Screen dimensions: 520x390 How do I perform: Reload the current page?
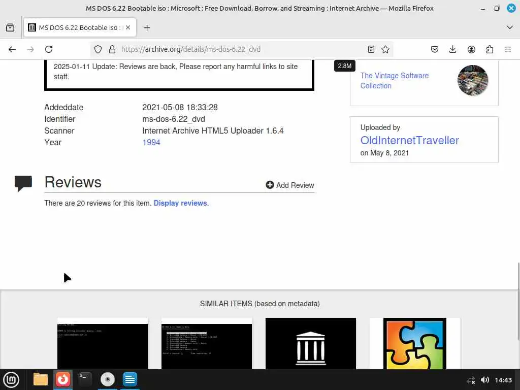click(49, 49)
